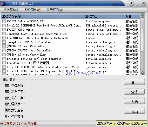This screenshot has width=148, height=127.
Task: Sort by 驱动类型 column header
Action: point(104,16)
